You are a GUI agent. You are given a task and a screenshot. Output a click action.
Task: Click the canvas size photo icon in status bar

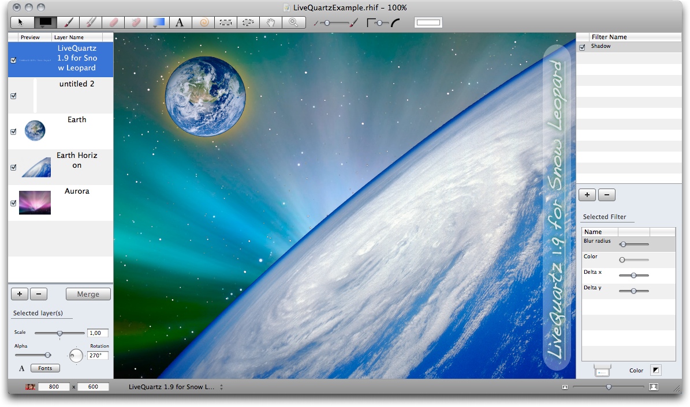30,387
